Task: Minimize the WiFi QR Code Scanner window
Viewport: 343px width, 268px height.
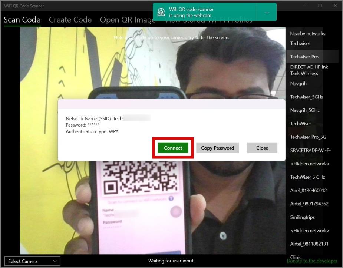Action: (305, 6)
